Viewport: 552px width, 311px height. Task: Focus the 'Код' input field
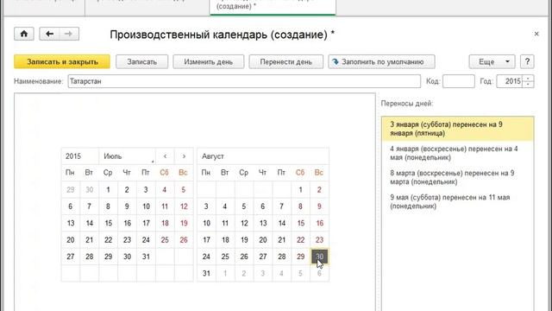[458, 81]
